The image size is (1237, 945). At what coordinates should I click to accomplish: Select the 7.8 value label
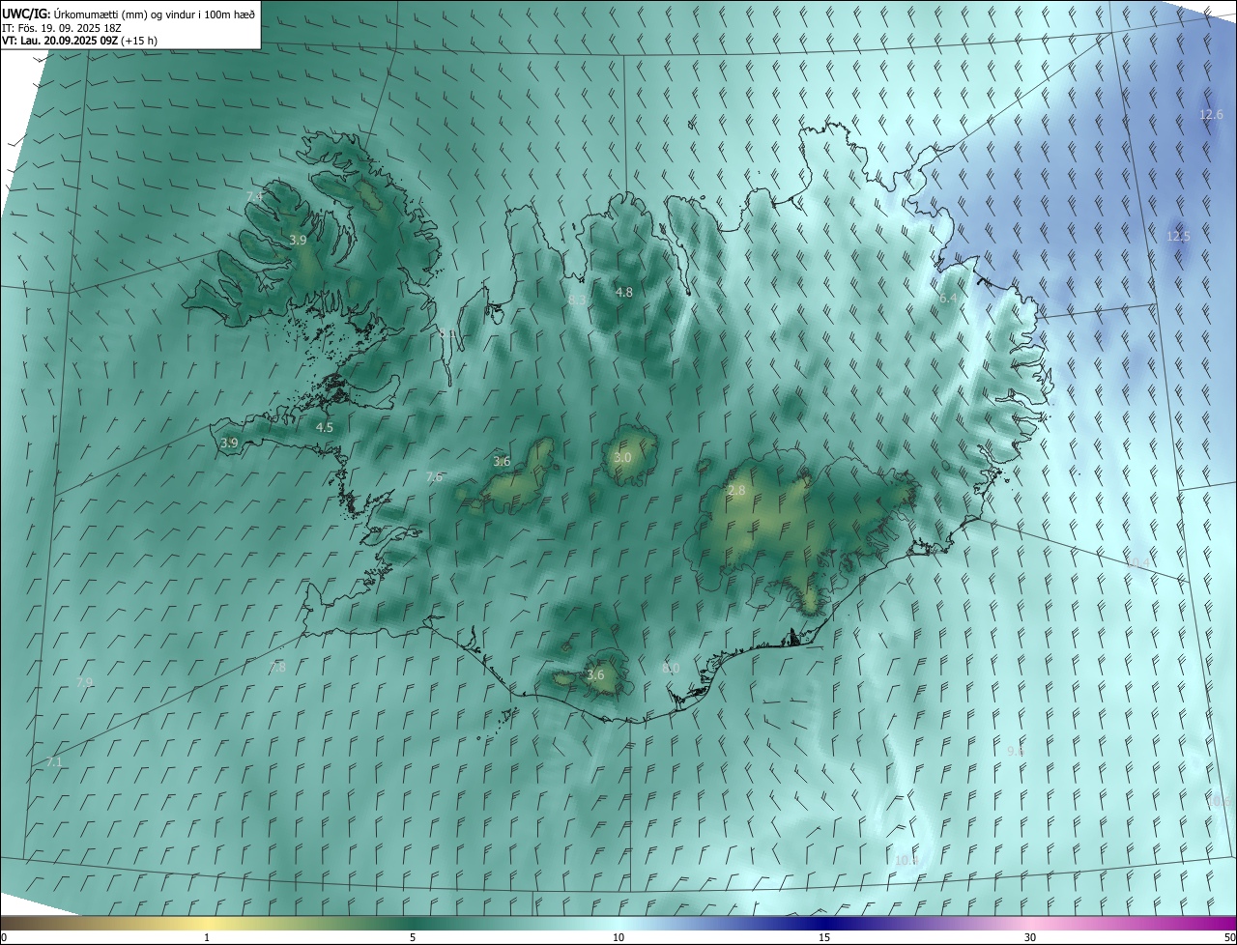(x=277, y=667)
